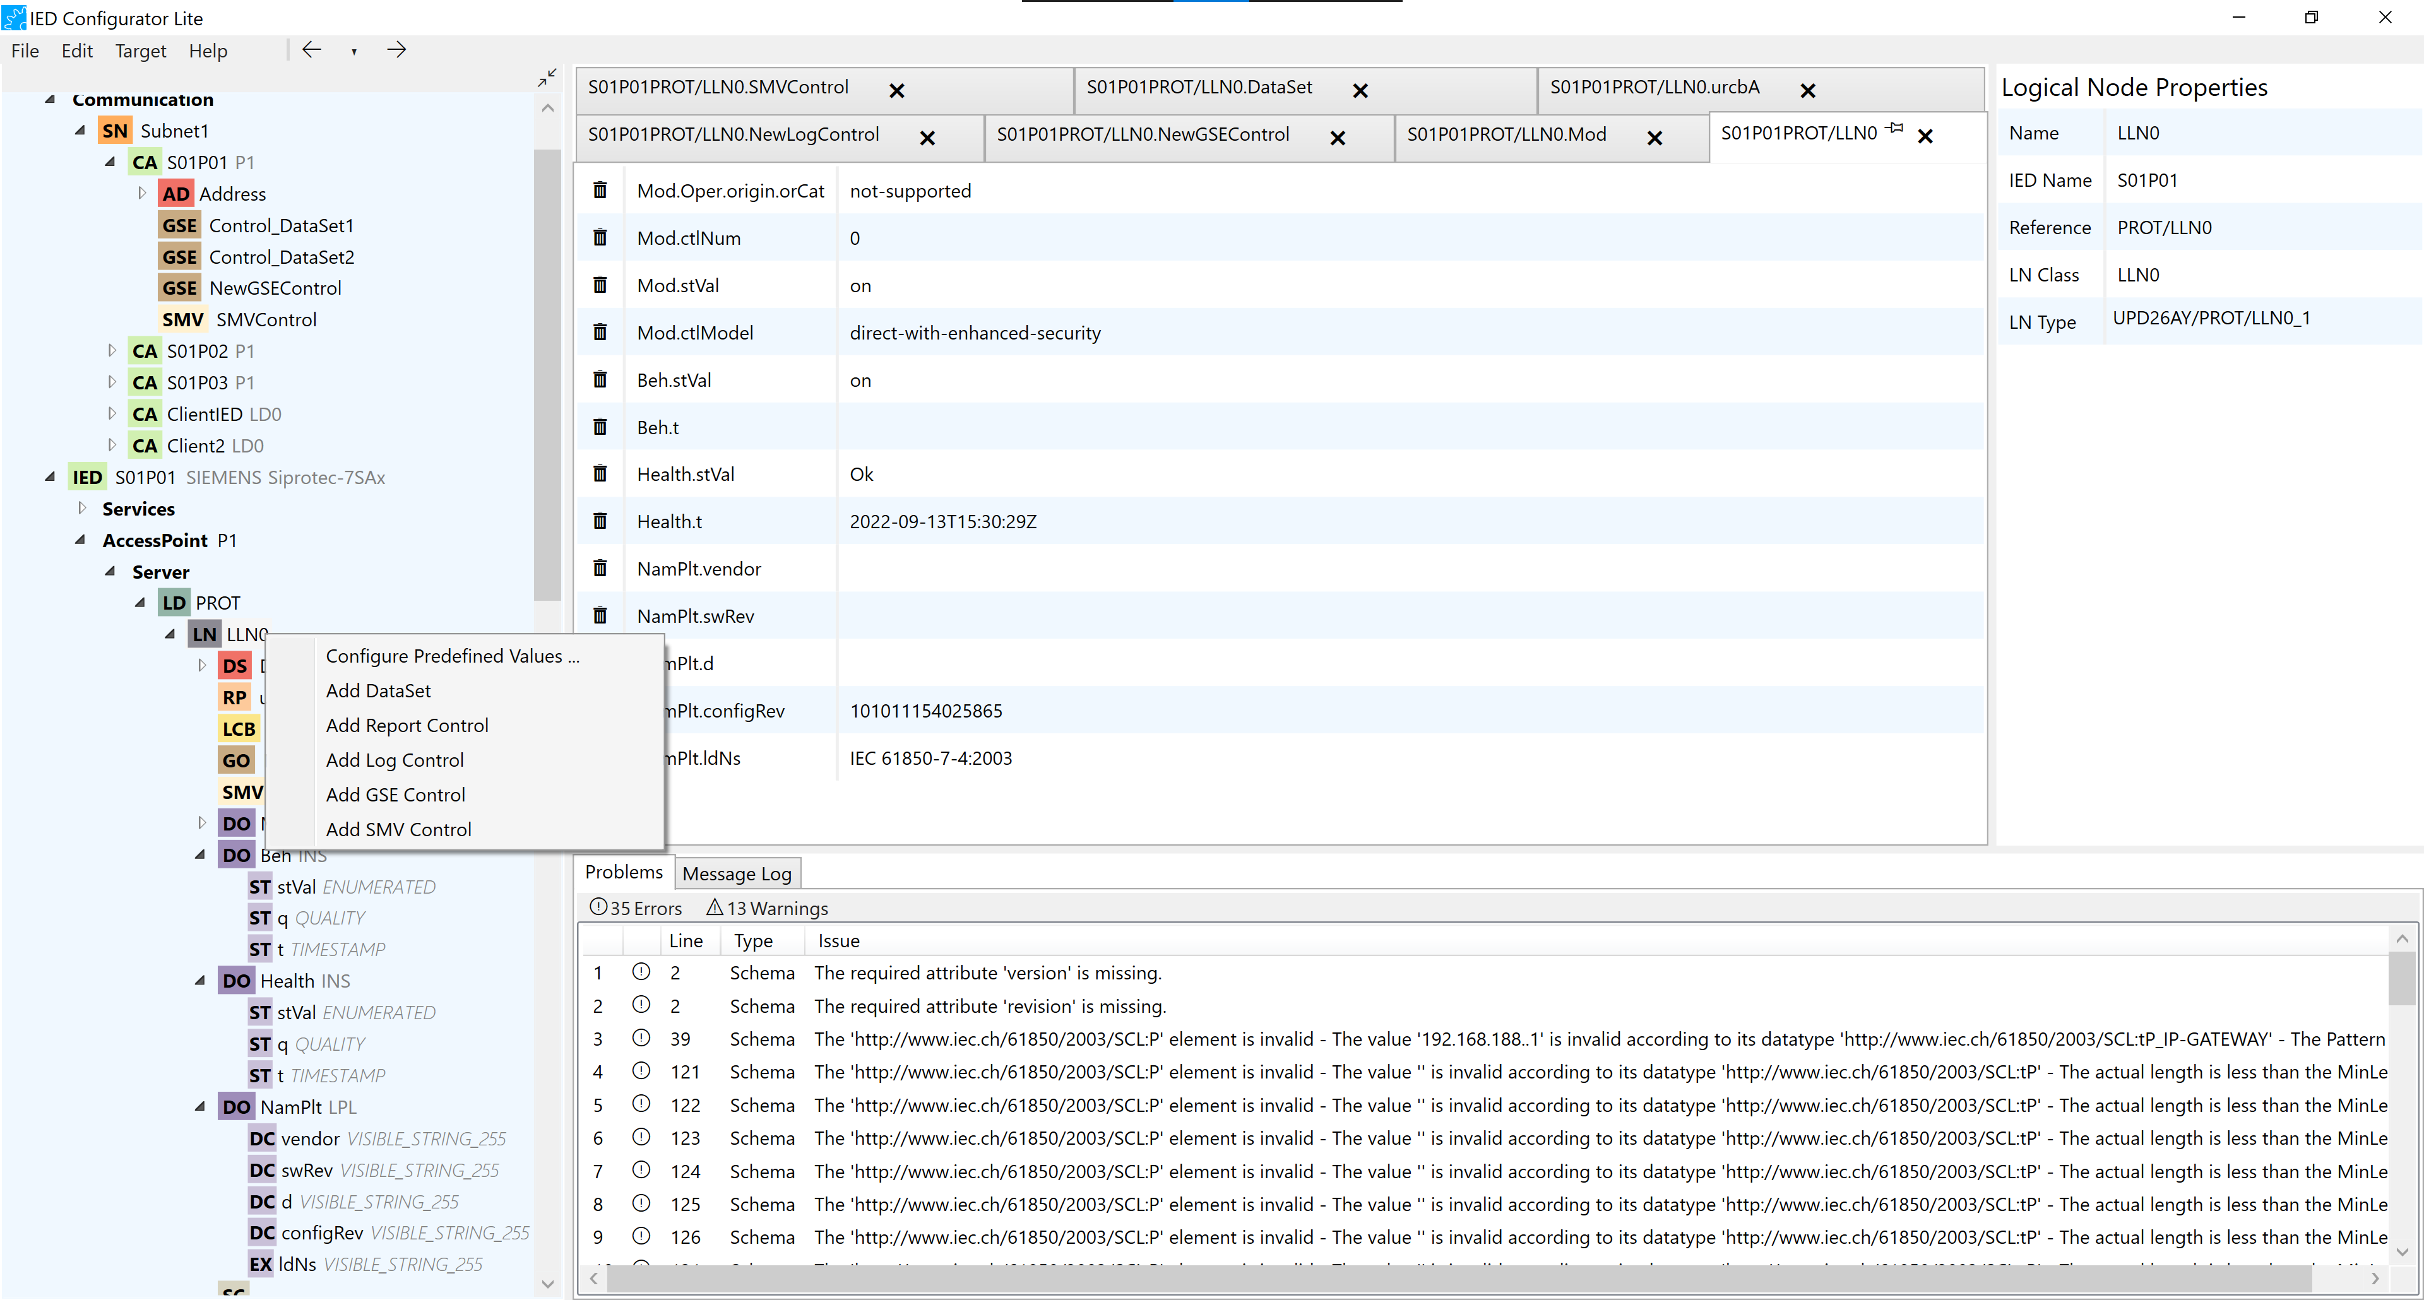Click trash icon next to Mod.ctlModel
The height and width of the screenshot is (1300, 2424).
tap(600, 332)
